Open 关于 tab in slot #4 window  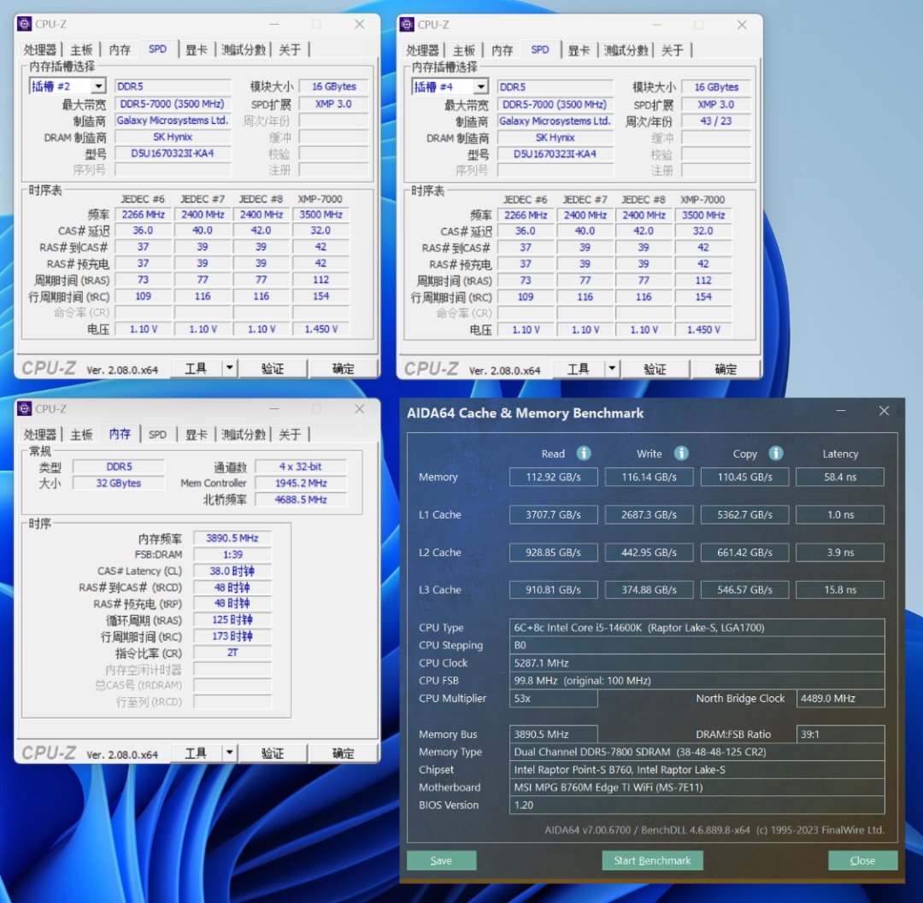pos(672,50)
